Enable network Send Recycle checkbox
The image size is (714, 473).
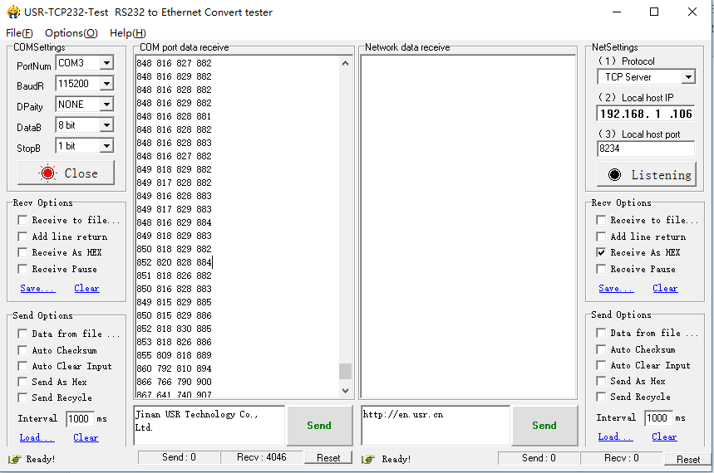pos(601,397)
